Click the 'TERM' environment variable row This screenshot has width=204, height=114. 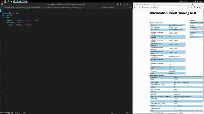point(177,106)
